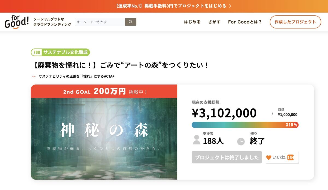Click the 164 likes count badge
The width and height of the screenshot is (328, 190).
pyautogui.click(x=291, y=157)
